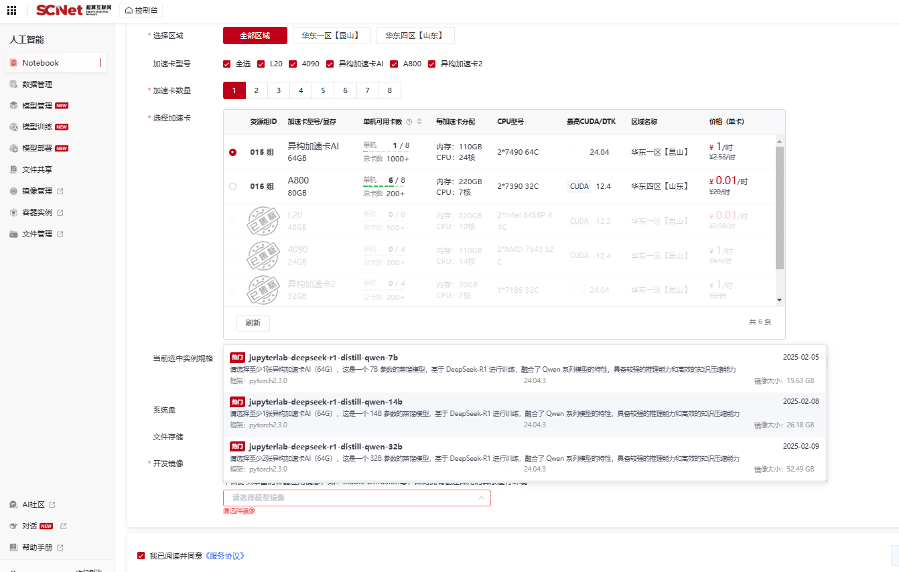Open the 《服务协议》 link
The height and width of the screenshot is (572, 899).
pos(225,556)
